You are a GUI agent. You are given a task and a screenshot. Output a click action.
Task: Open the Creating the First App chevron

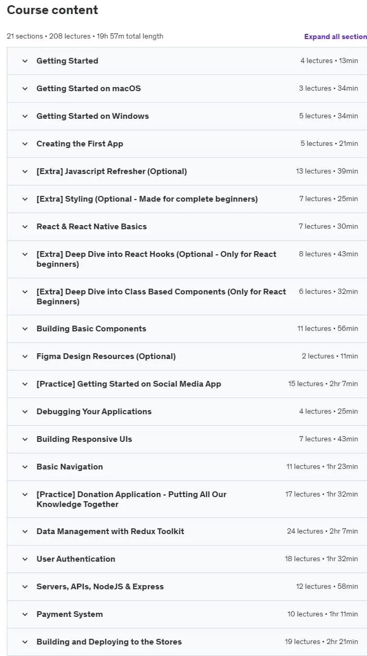(24, 144)
